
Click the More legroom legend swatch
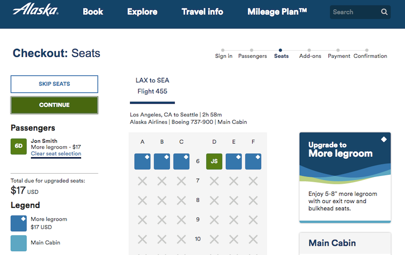(x=19, y=223)
